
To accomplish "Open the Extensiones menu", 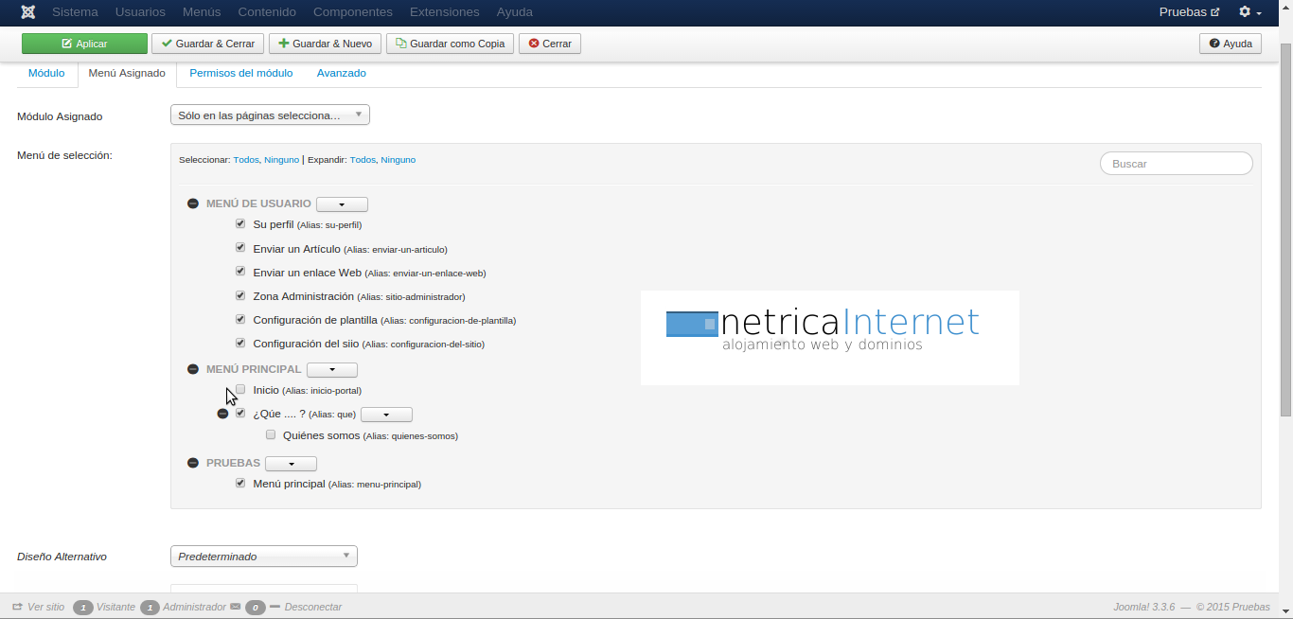I will point(444,12).
